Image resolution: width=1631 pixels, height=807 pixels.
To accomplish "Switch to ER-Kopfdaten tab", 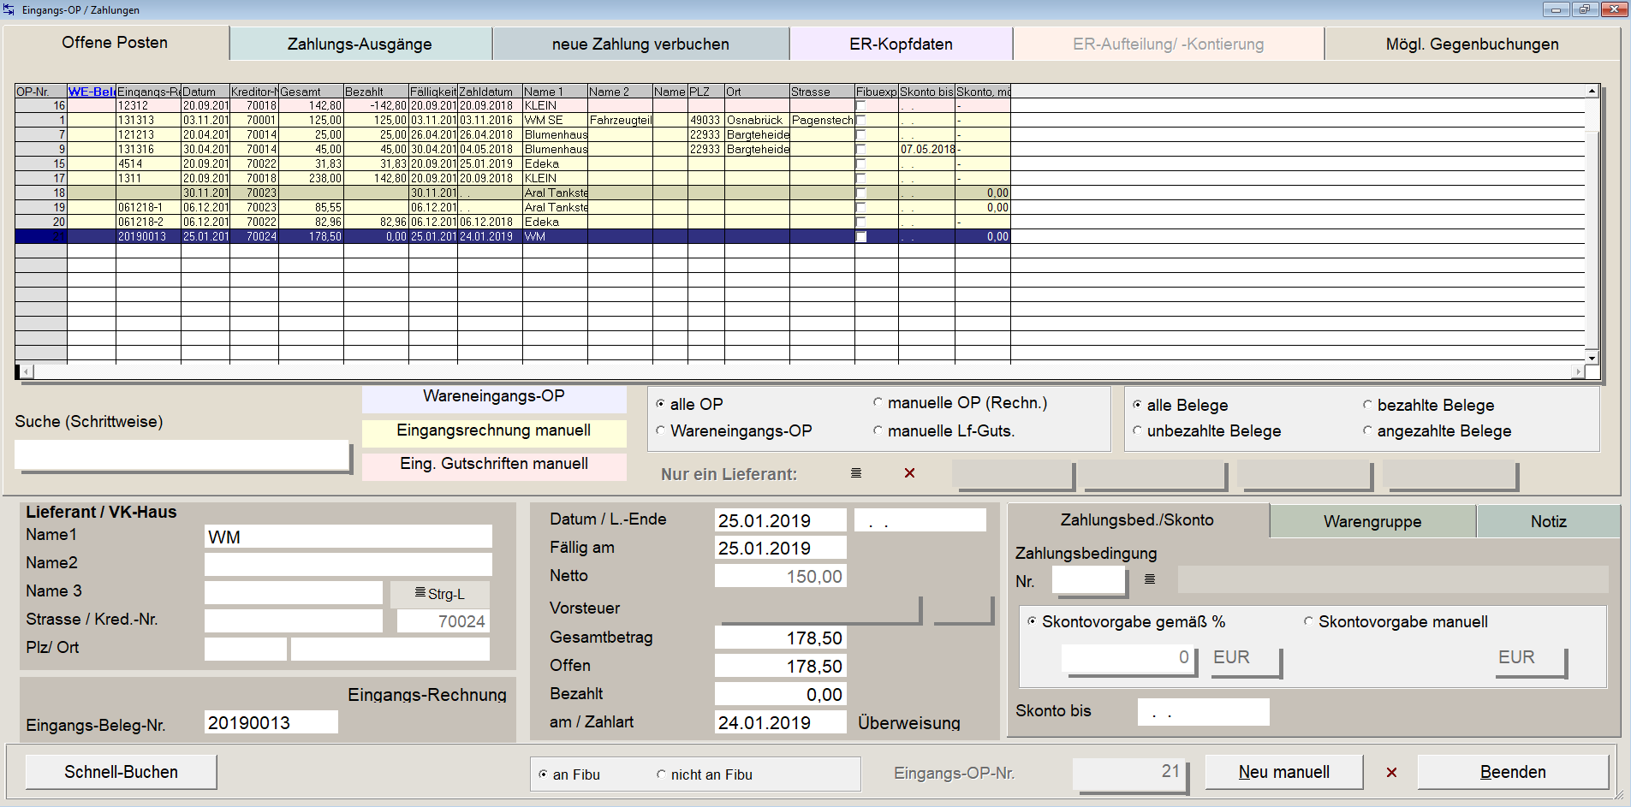I will 901,44.
